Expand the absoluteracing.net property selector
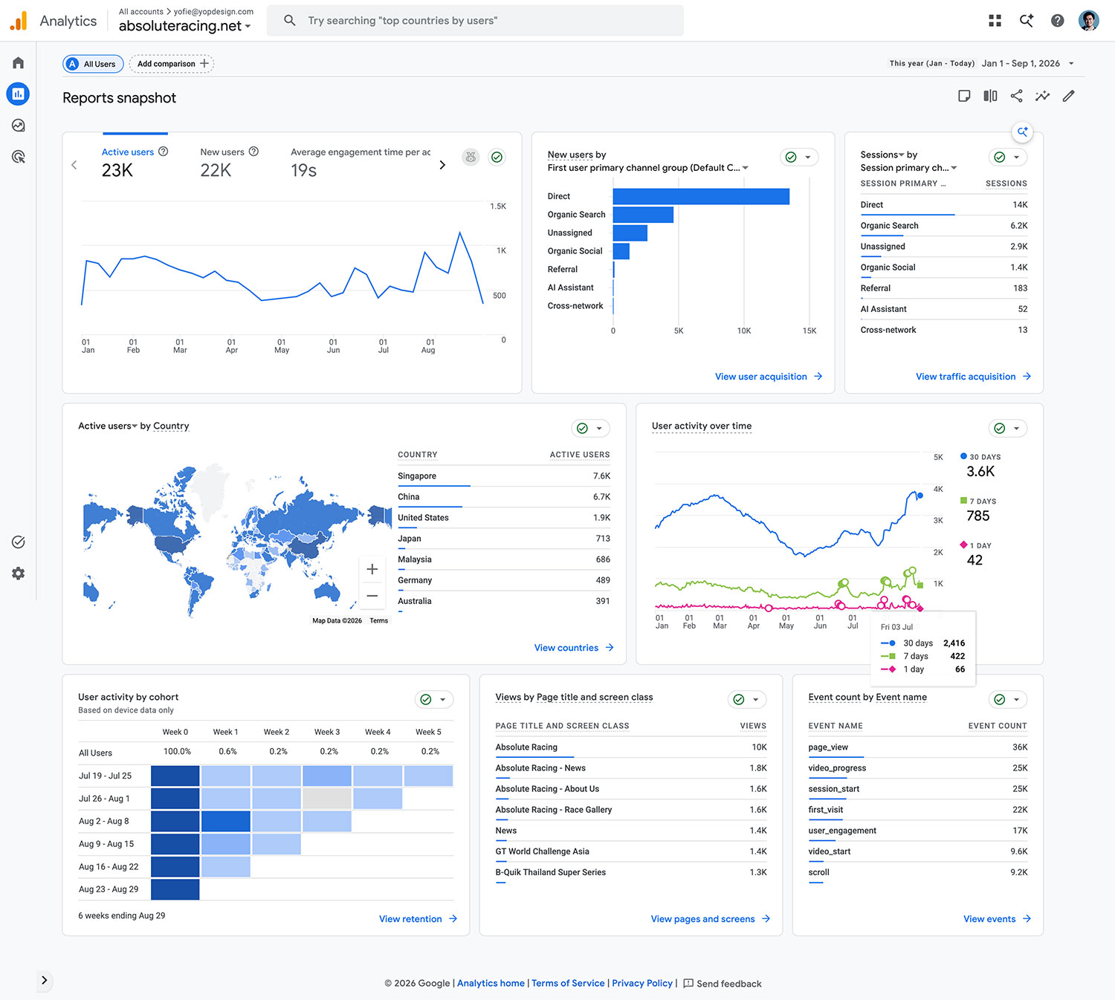 (x=185, y=26)
